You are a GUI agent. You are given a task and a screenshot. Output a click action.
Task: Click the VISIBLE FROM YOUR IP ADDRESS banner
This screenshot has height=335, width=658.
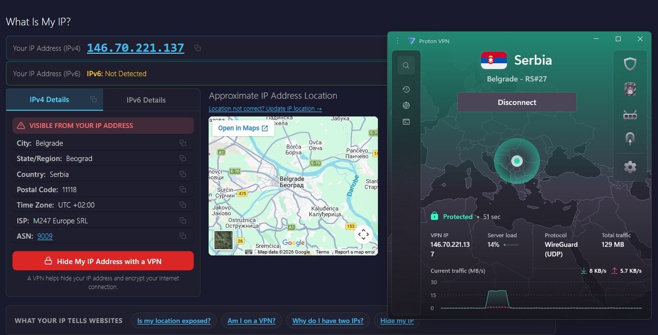(103, 126)
